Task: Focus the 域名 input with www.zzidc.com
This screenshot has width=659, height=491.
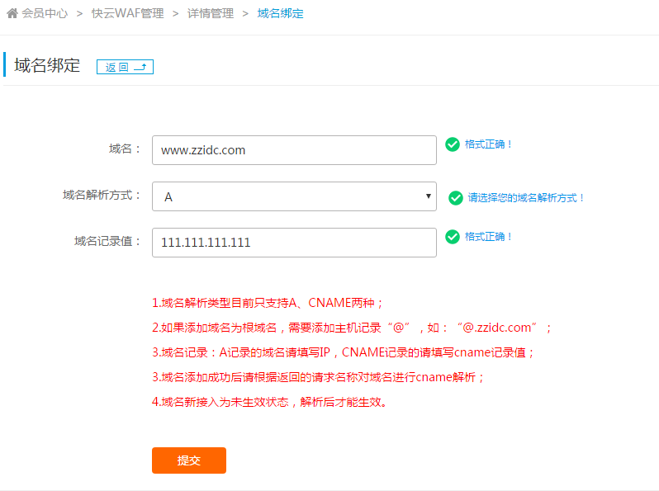Action: (294, 150)
